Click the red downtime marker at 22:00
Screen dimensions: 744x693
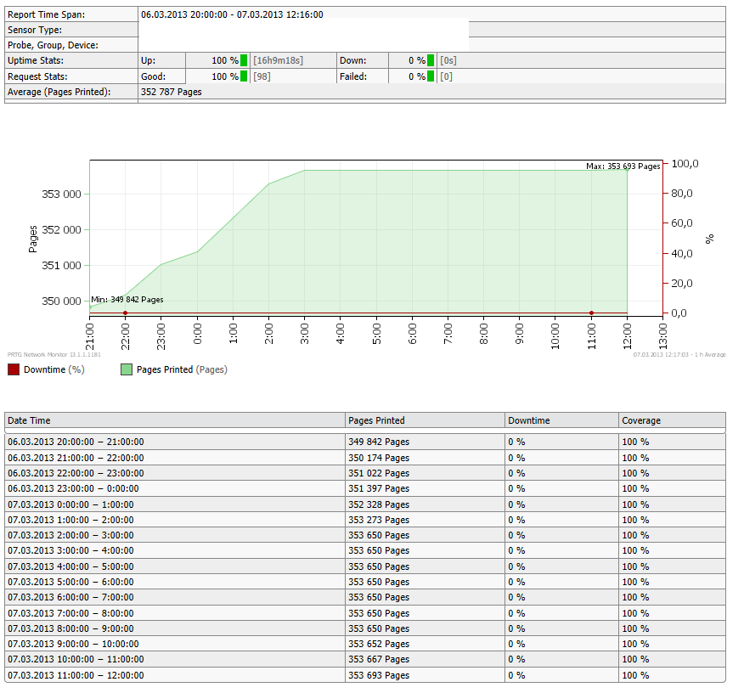[x=125, y=313]
